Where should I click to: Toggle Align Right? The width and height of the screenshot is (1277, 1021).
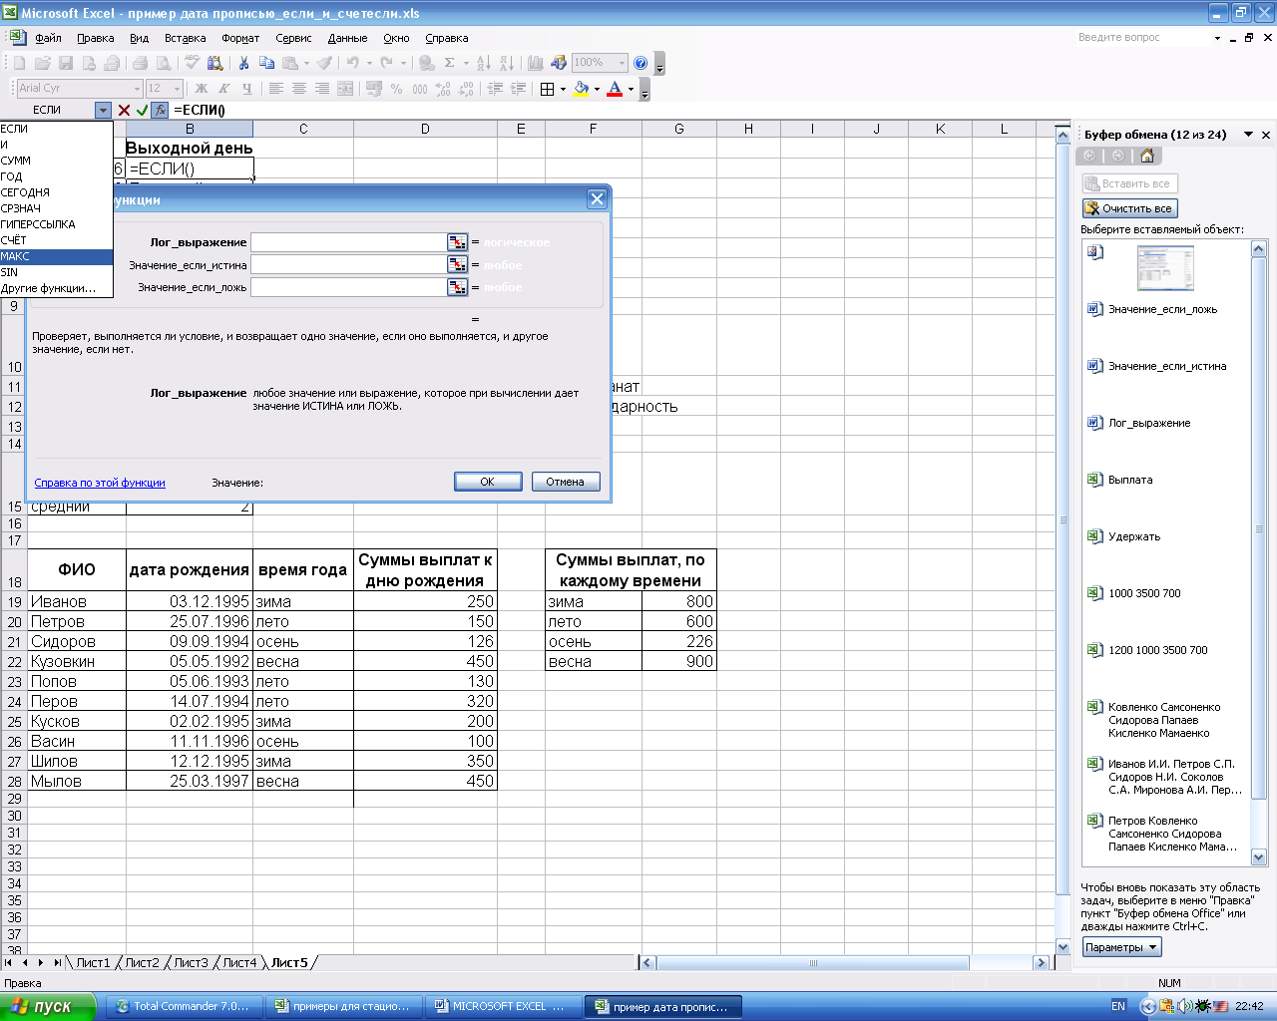tap(322, 89)
